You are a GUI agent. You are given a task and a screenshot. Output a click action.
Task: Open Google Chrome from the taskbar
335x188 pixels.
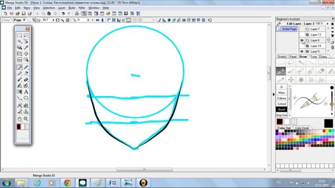click(x=68, y=183)
